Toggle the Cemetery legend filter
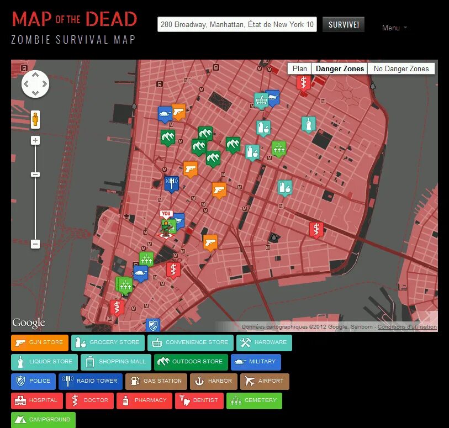Screen dimensions: 449x428 coord(254,401)
